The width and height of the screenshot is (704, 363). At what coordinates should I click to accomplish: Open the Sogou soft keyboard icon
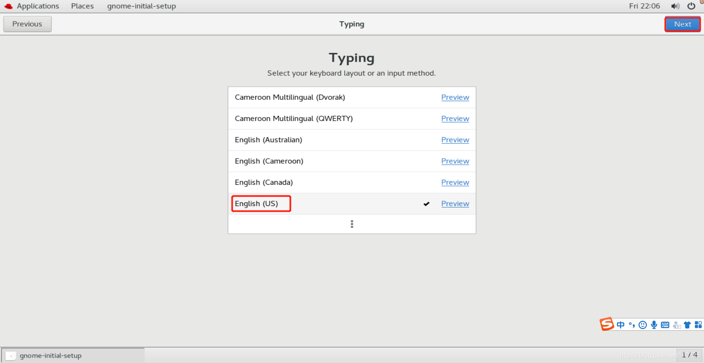(x=665, y=325)
